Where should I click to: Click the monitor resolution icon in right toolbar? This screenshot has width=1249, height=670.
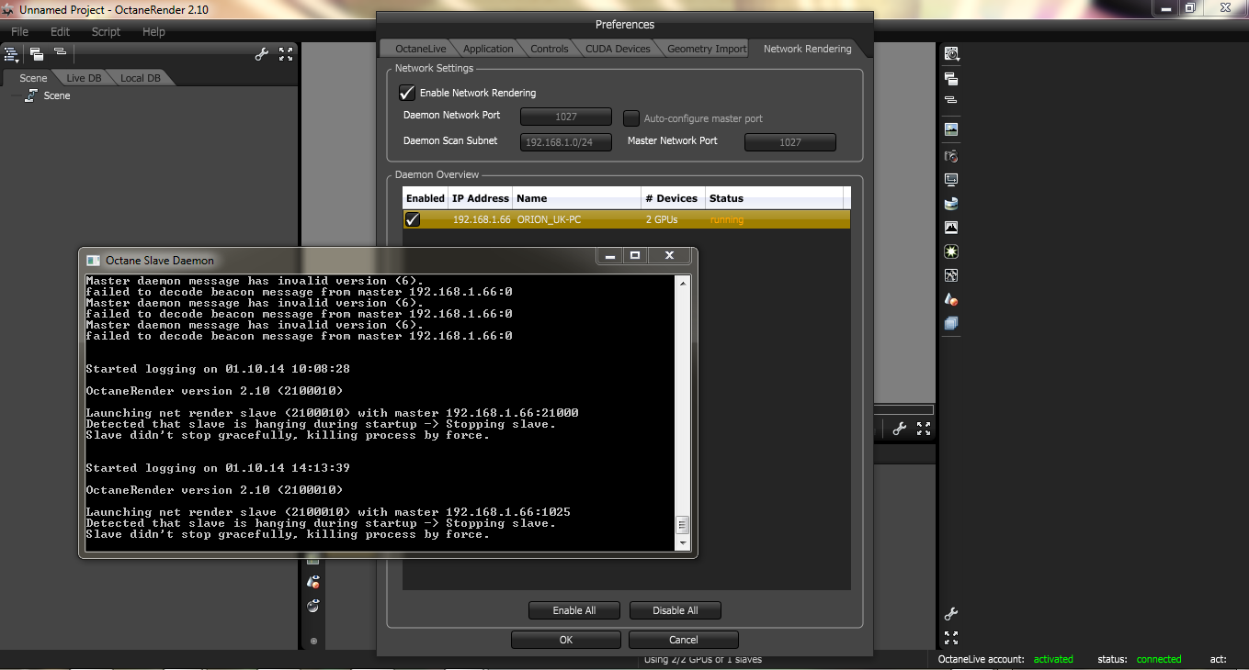pyautogui.click(x=951, y=180)
